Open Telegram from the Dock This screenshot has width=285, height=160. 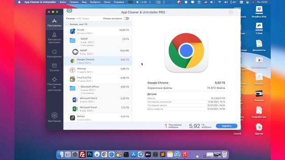click(141, 154)
